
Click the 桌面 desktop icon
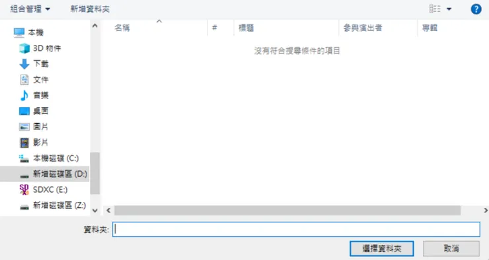tap(24, 111)
